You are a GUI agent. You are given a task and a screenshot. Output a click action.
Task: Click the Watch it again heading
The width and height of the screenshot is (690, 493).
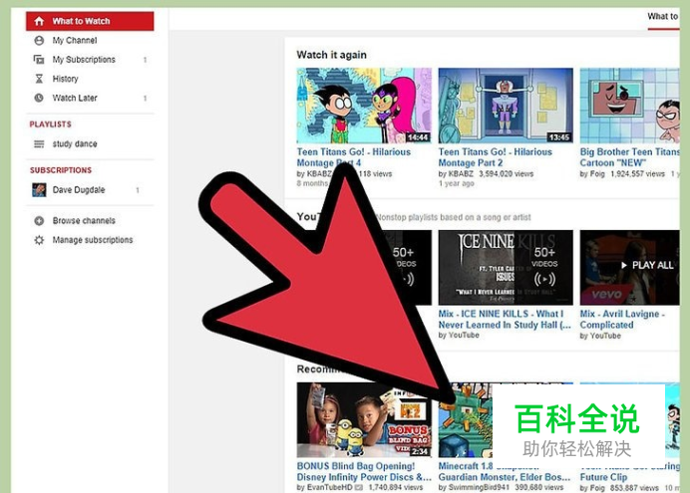(x=331, y=55)
